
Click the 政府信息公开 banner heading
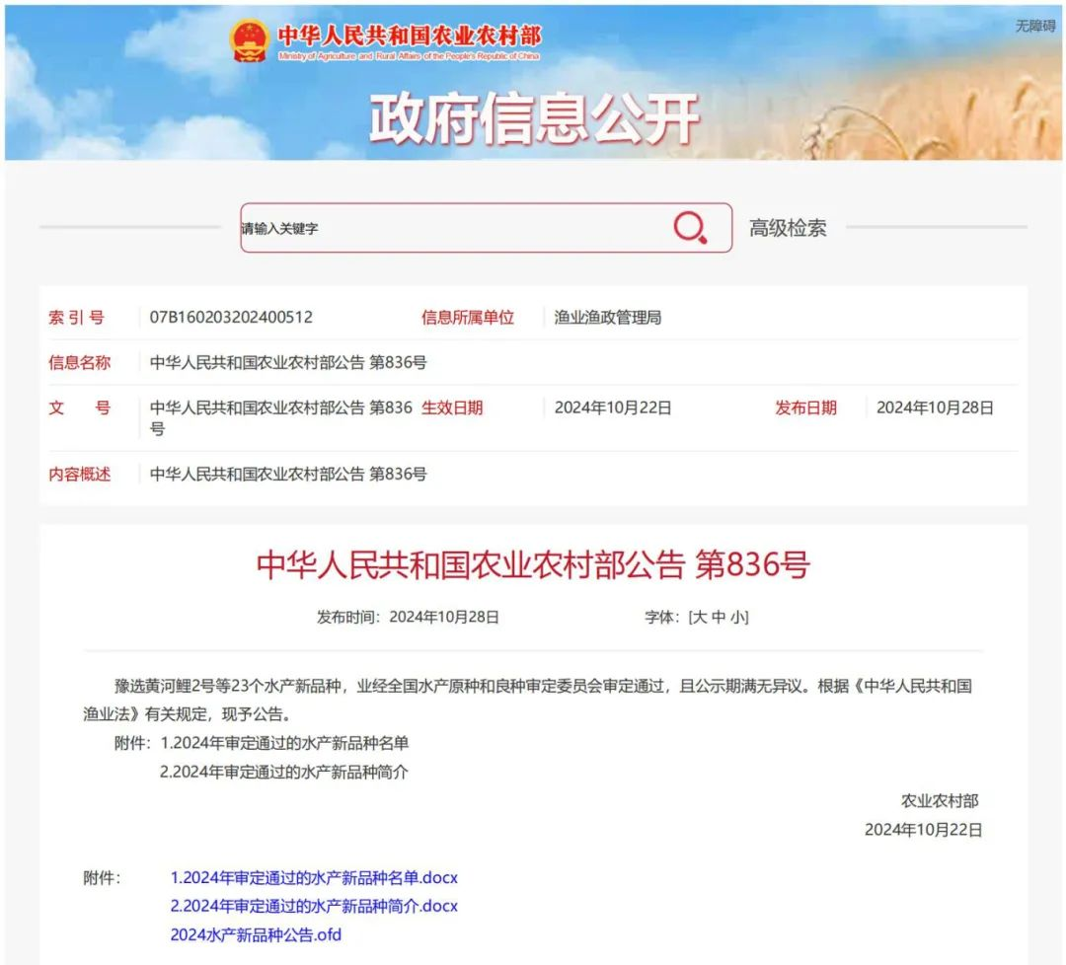click(x=534, y=119)
